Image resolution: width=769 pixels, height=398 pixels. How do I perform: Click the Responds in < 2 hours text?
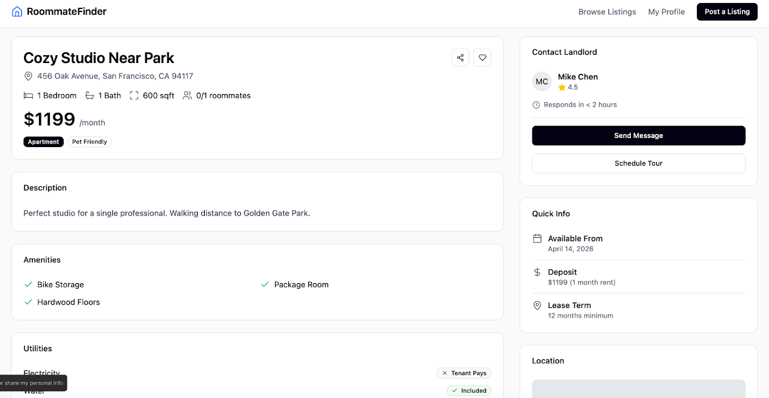[x=580, y=104]
